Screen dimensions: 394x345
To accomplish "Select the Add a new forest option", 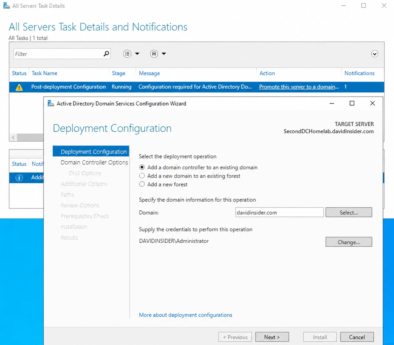I will [x=142, y=184].
